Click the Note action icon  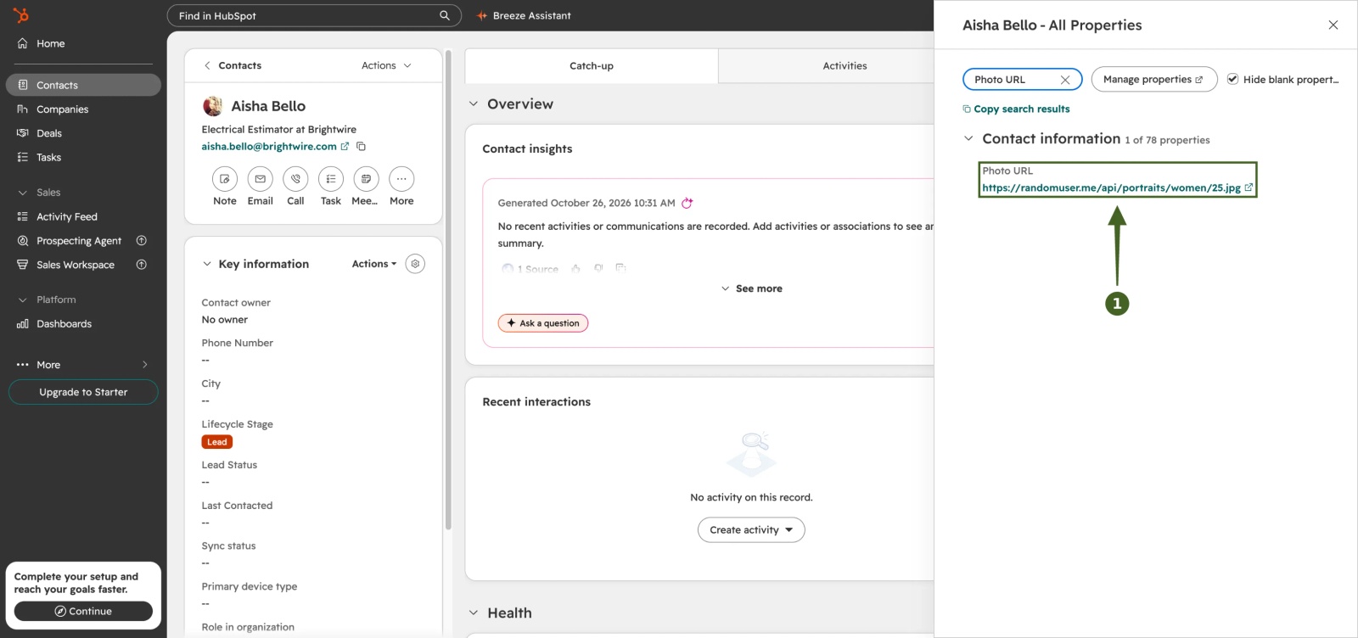(224, 179)
